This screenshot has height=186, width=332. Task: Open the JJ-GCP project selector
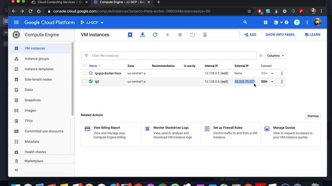point(92,22)
